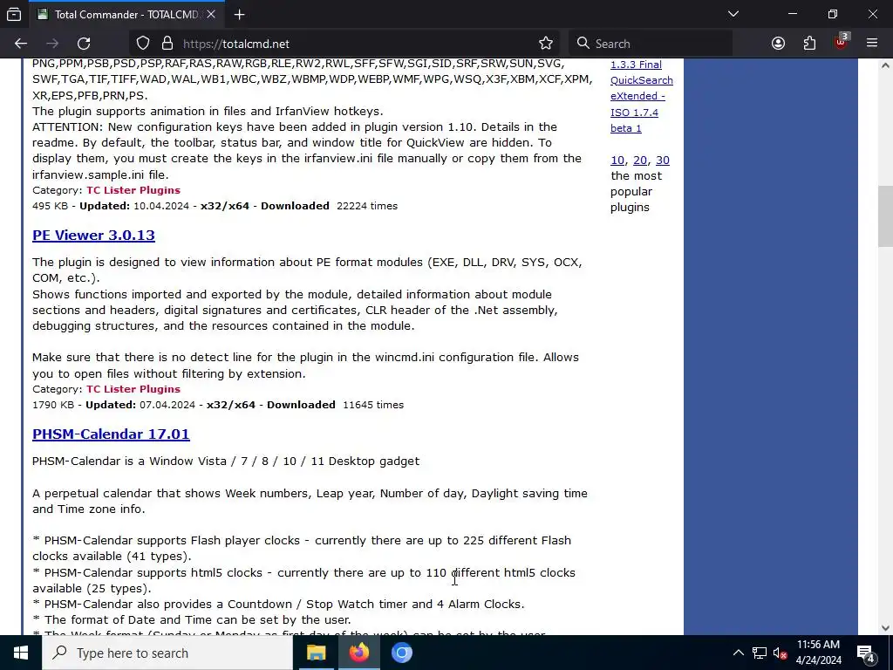Open the tracking protection shield icon
This screenshot has width=893, height=670.
pos(143,44)
